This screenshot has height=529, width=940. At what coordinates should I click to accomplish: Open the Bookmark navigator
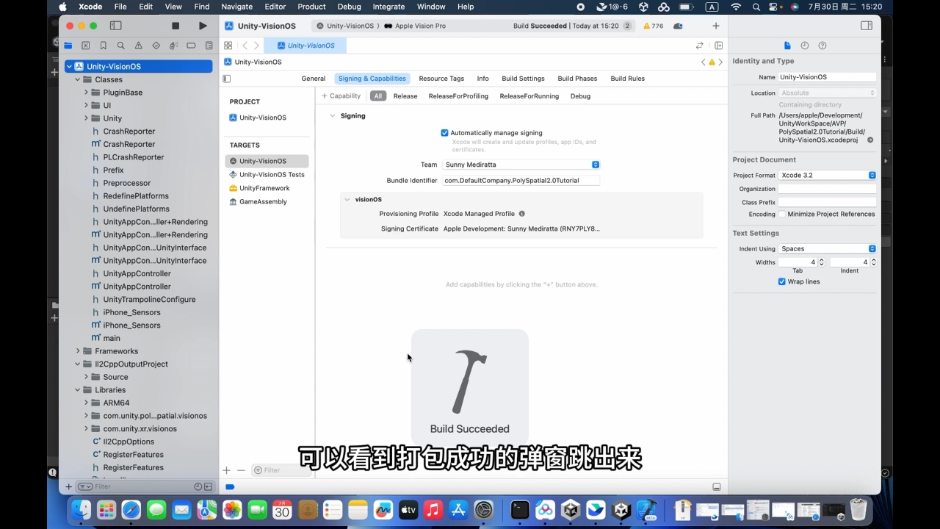point(104,46)
